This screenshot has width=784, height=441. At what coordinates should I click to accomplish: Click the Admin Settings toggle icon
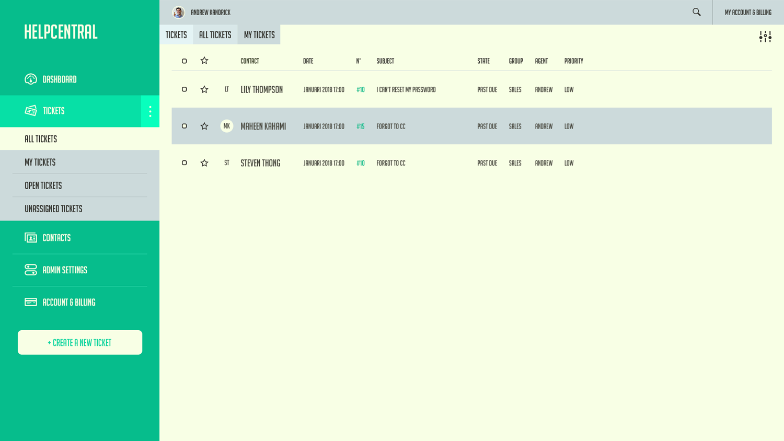[x=31, y=270]
